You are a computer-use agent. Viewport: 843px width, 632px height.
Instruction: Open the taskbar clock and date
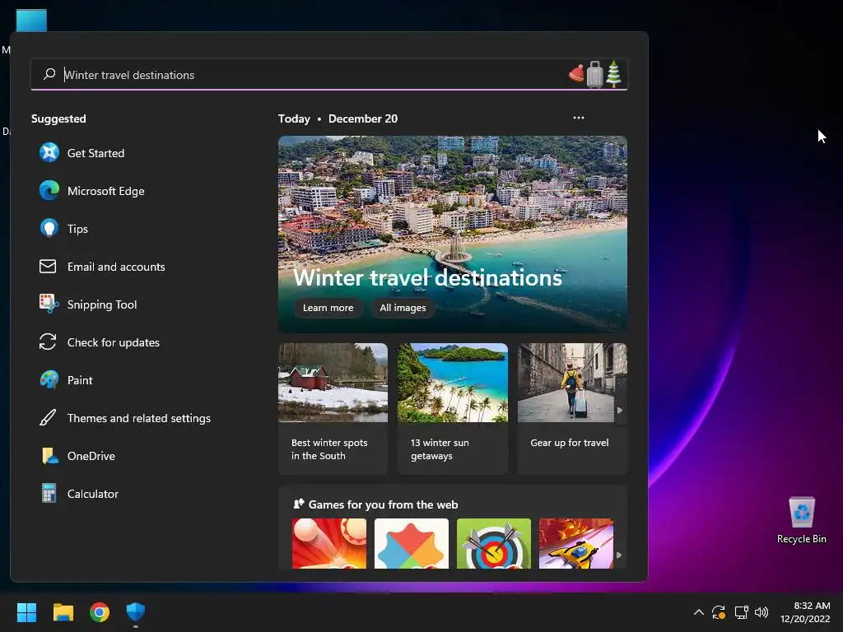[x=805, y=612]
